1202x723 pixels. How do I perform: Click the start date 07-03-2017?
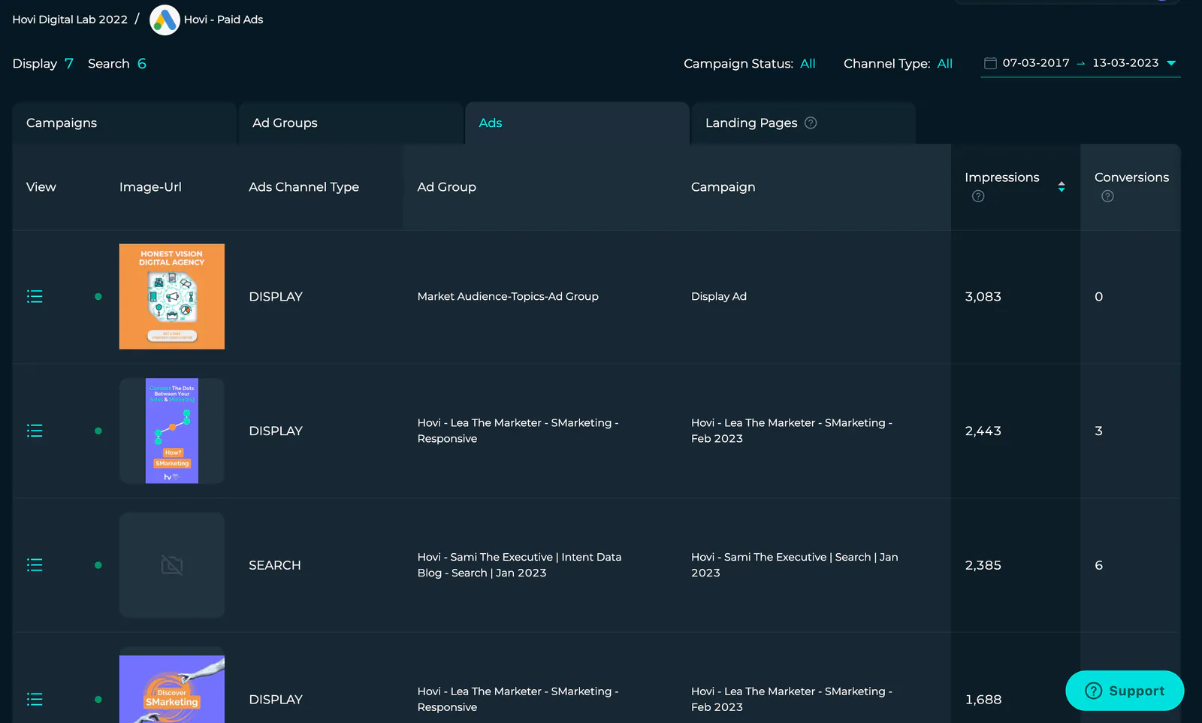1036,63
